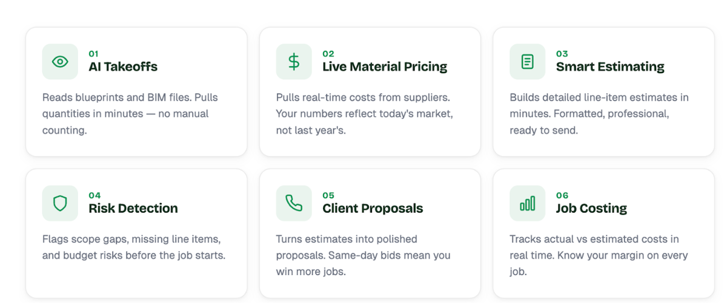Select the Live Material Pricing heading
727x306 pixels.
pos(385,67)
